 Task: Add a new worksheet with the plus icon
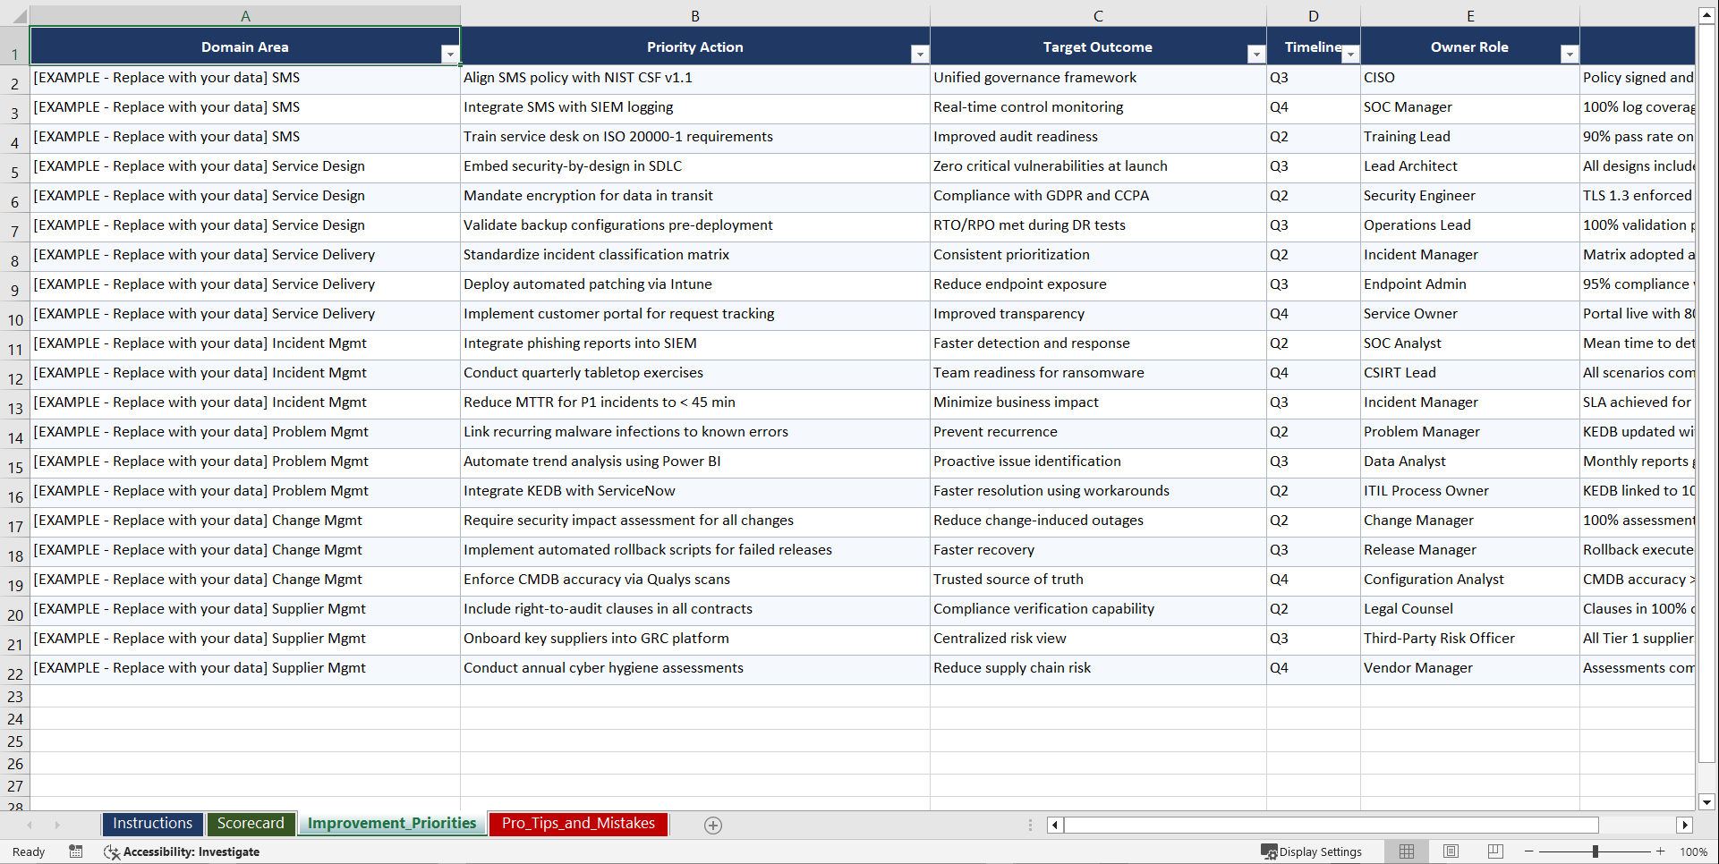tap(712, 824)
